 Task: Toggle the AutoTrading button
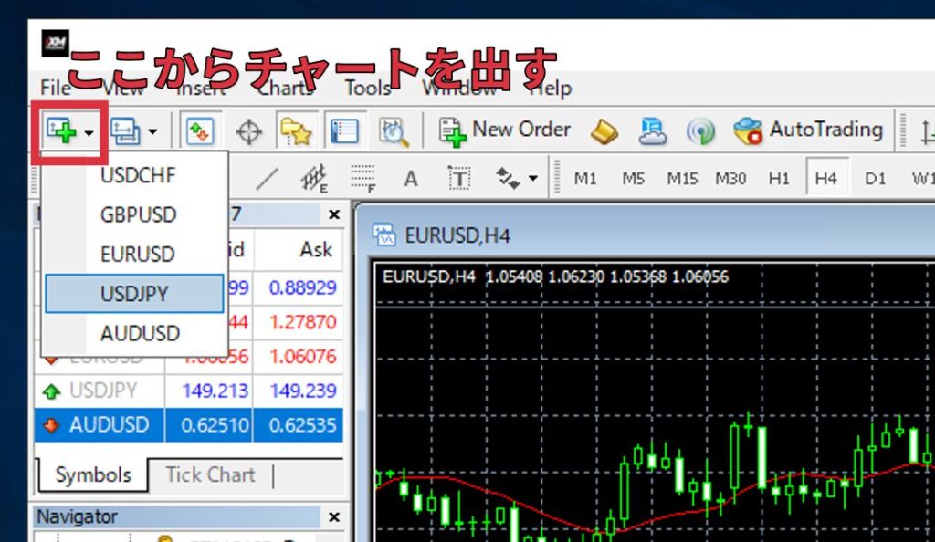point(808,130)
